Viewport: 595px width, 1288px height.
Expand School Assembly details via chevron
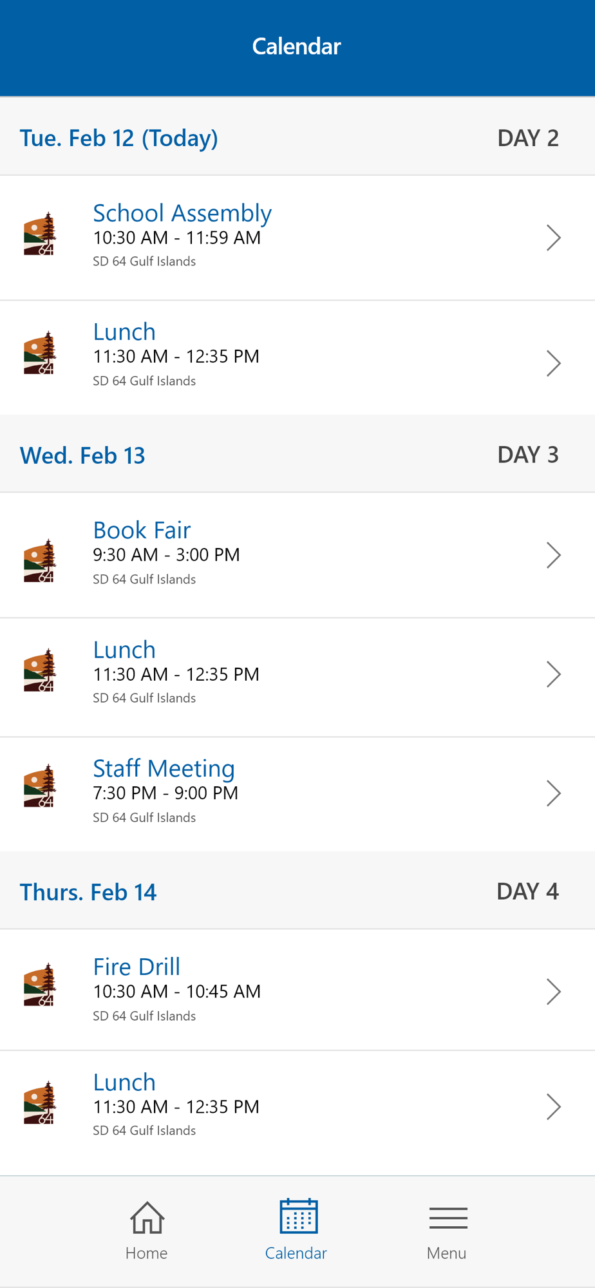[x=553, y=238]
